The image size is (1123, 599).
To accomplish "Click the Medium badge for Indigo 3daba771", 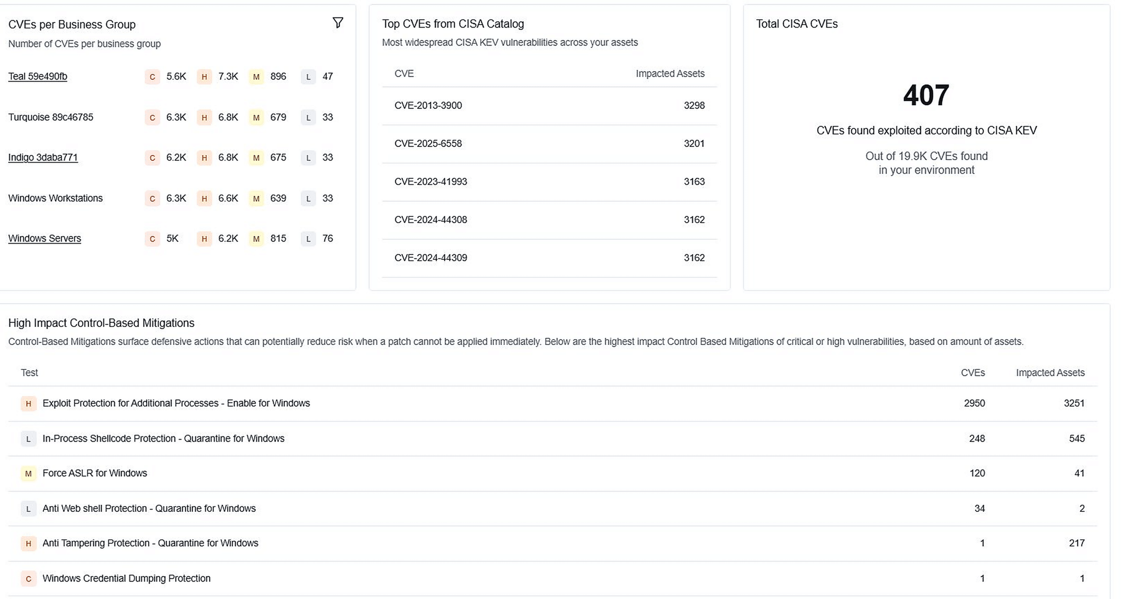I will click(x=256, y=158).
